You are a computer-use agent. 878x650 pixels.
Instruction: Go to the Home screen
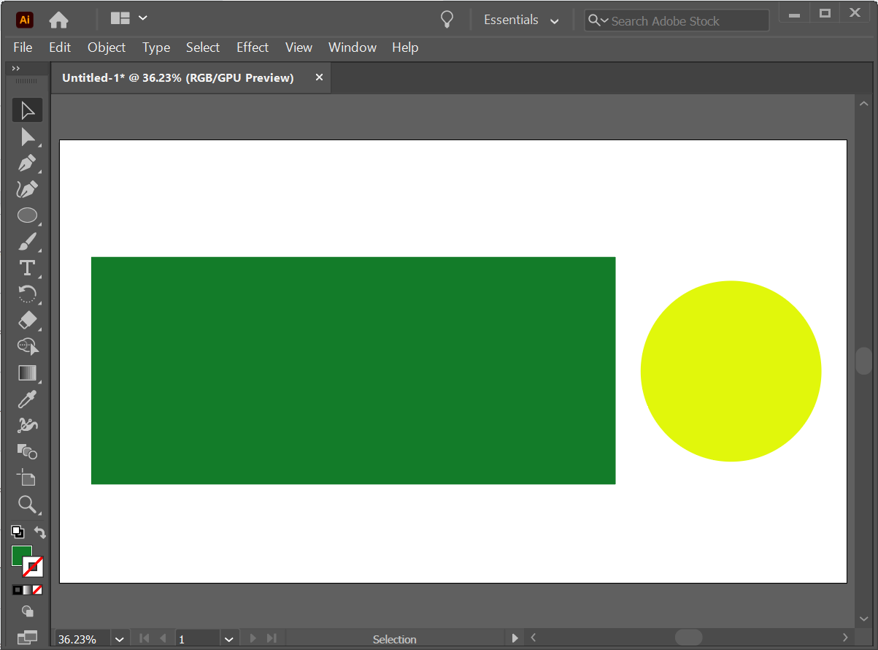coord(58,20)
